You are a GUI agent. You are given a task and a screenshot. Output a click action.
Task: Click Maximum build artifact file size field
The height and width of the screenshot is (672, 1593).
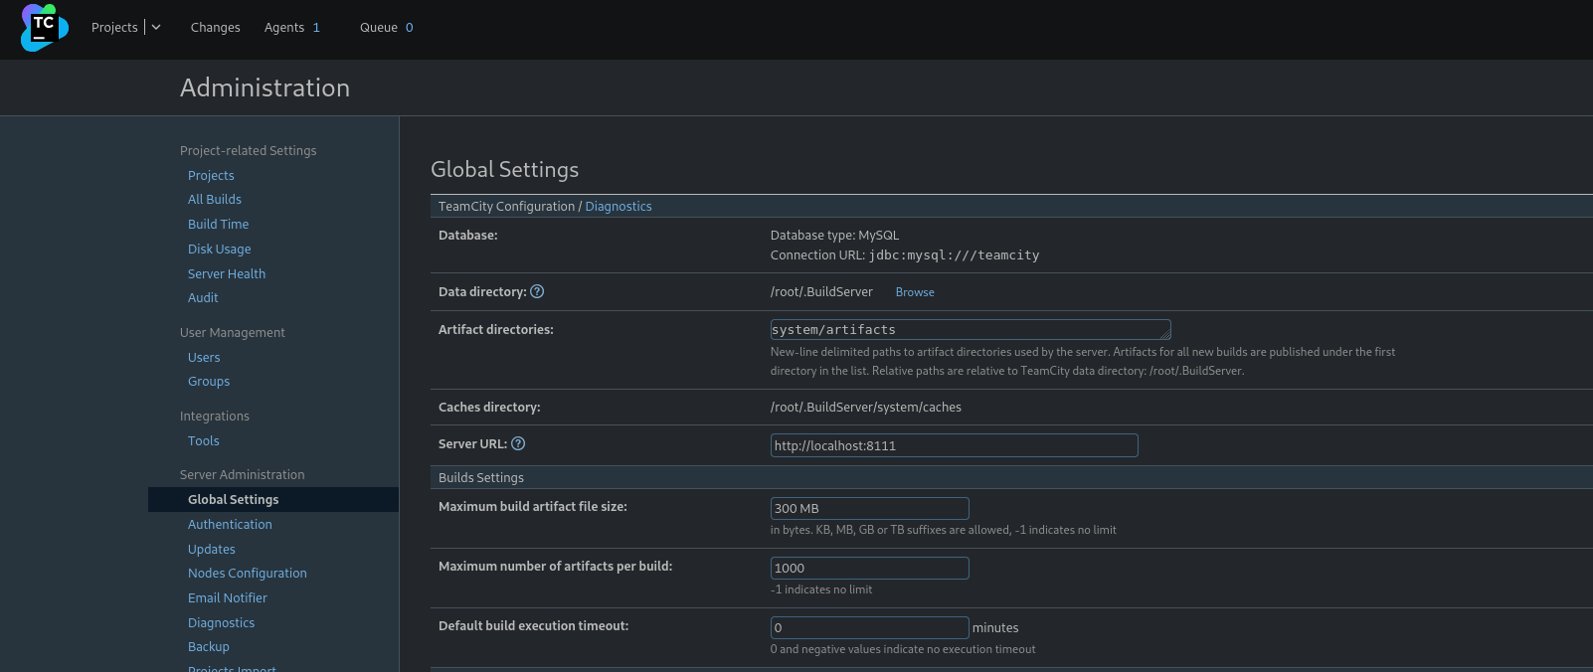(x=870, y=508)
